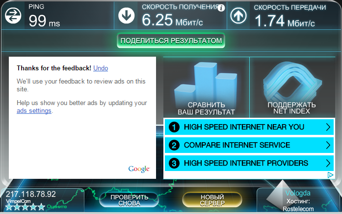Click the Net Index support graphic
Screen dimensions: 342x214
click(x=292, y=83)
